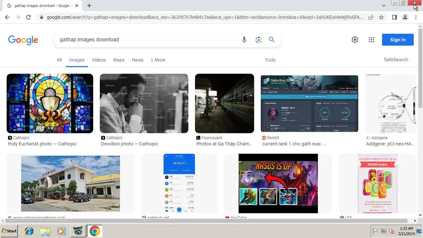The image size is (423, 238).
Task: Open the Chrome three-dot menu
Action: [416, 17]
